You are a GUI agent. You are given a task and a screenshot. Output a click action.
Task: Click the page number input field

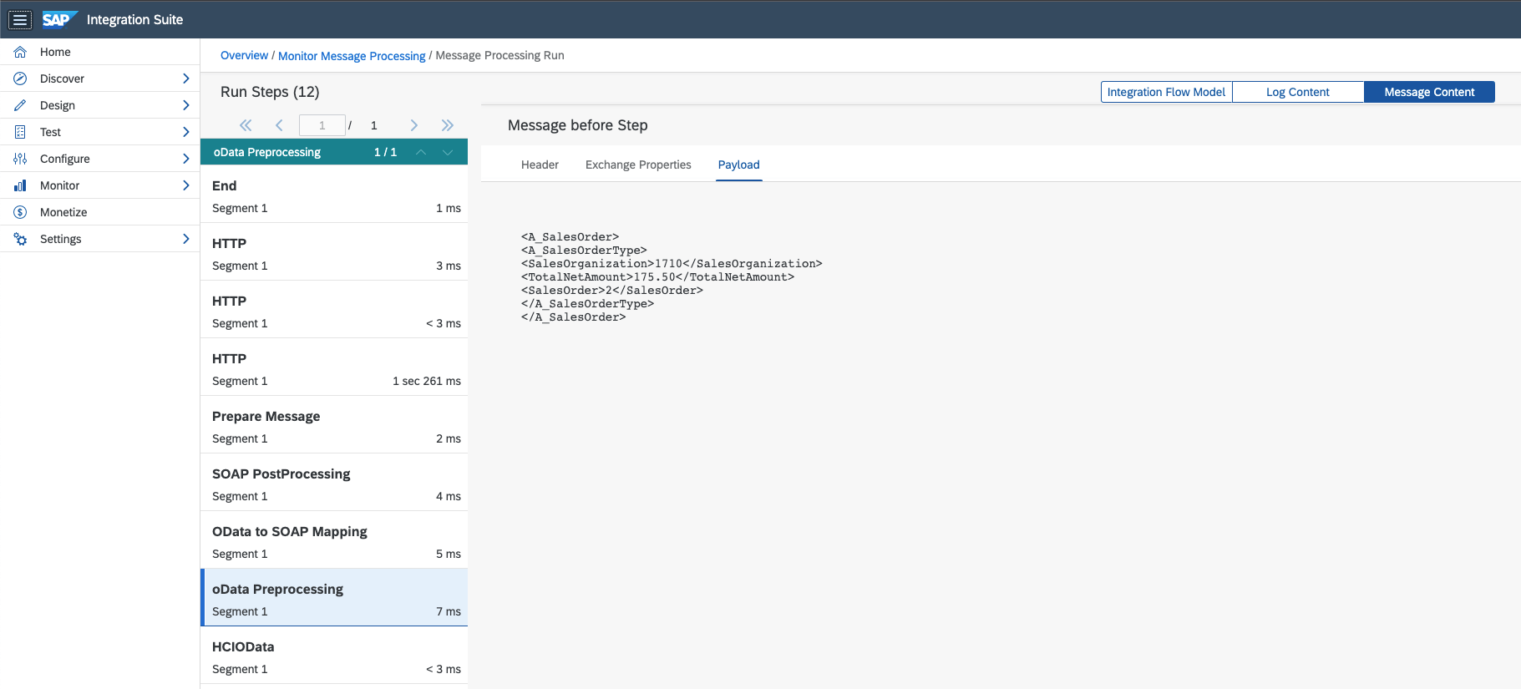pyautogui.click(x=322, y=125)
